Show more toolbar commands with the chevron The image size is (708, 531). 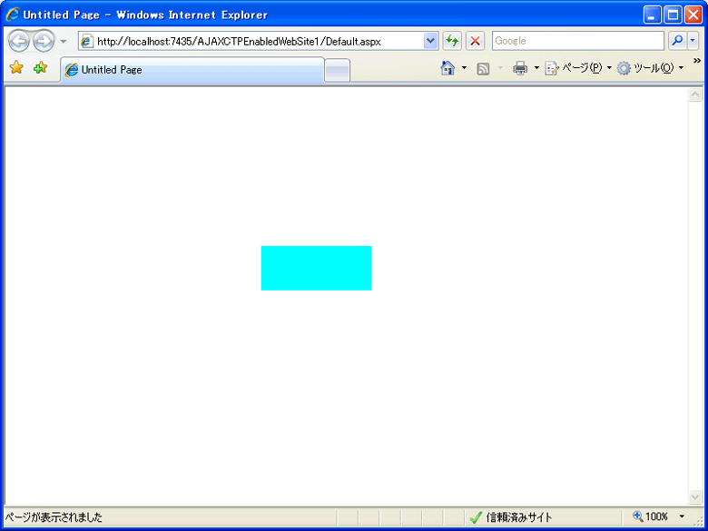(697, 61)
